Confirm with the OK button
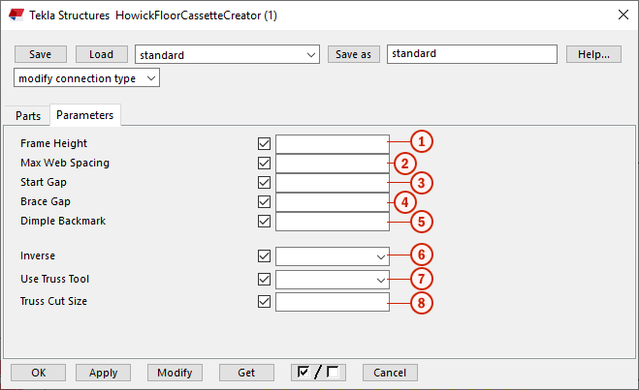Viewport: 639px width, 390px height. click(x=39, y=373)
